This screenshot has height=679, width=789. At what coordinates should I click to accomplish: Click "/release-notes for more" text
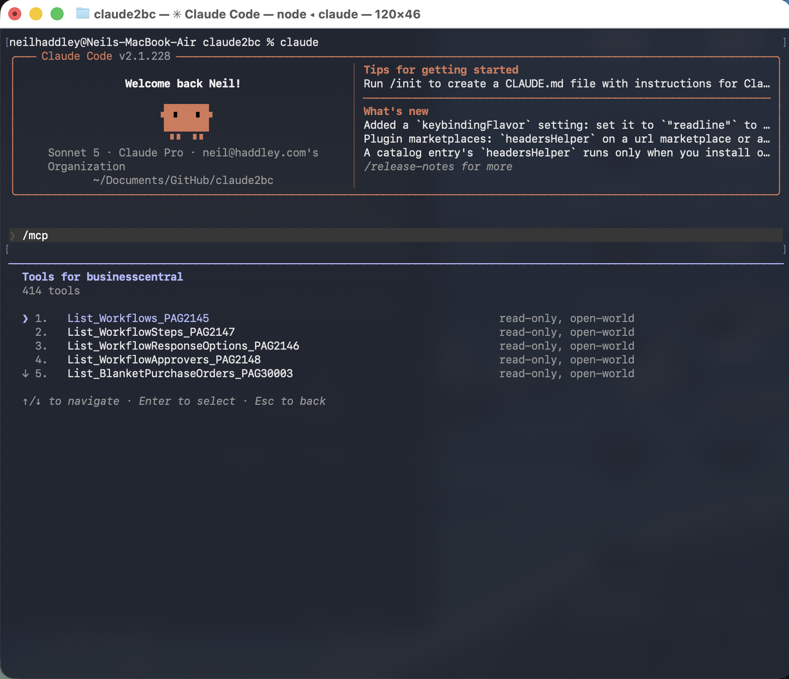pos(438,167)
